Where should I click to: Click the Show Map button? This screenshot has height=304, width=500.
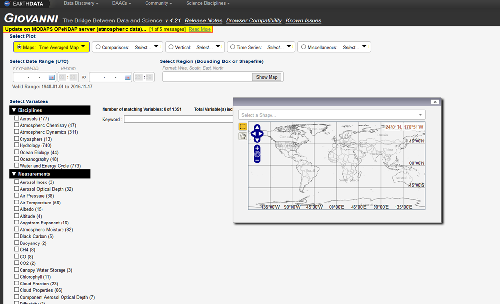(x=267, y=77)
